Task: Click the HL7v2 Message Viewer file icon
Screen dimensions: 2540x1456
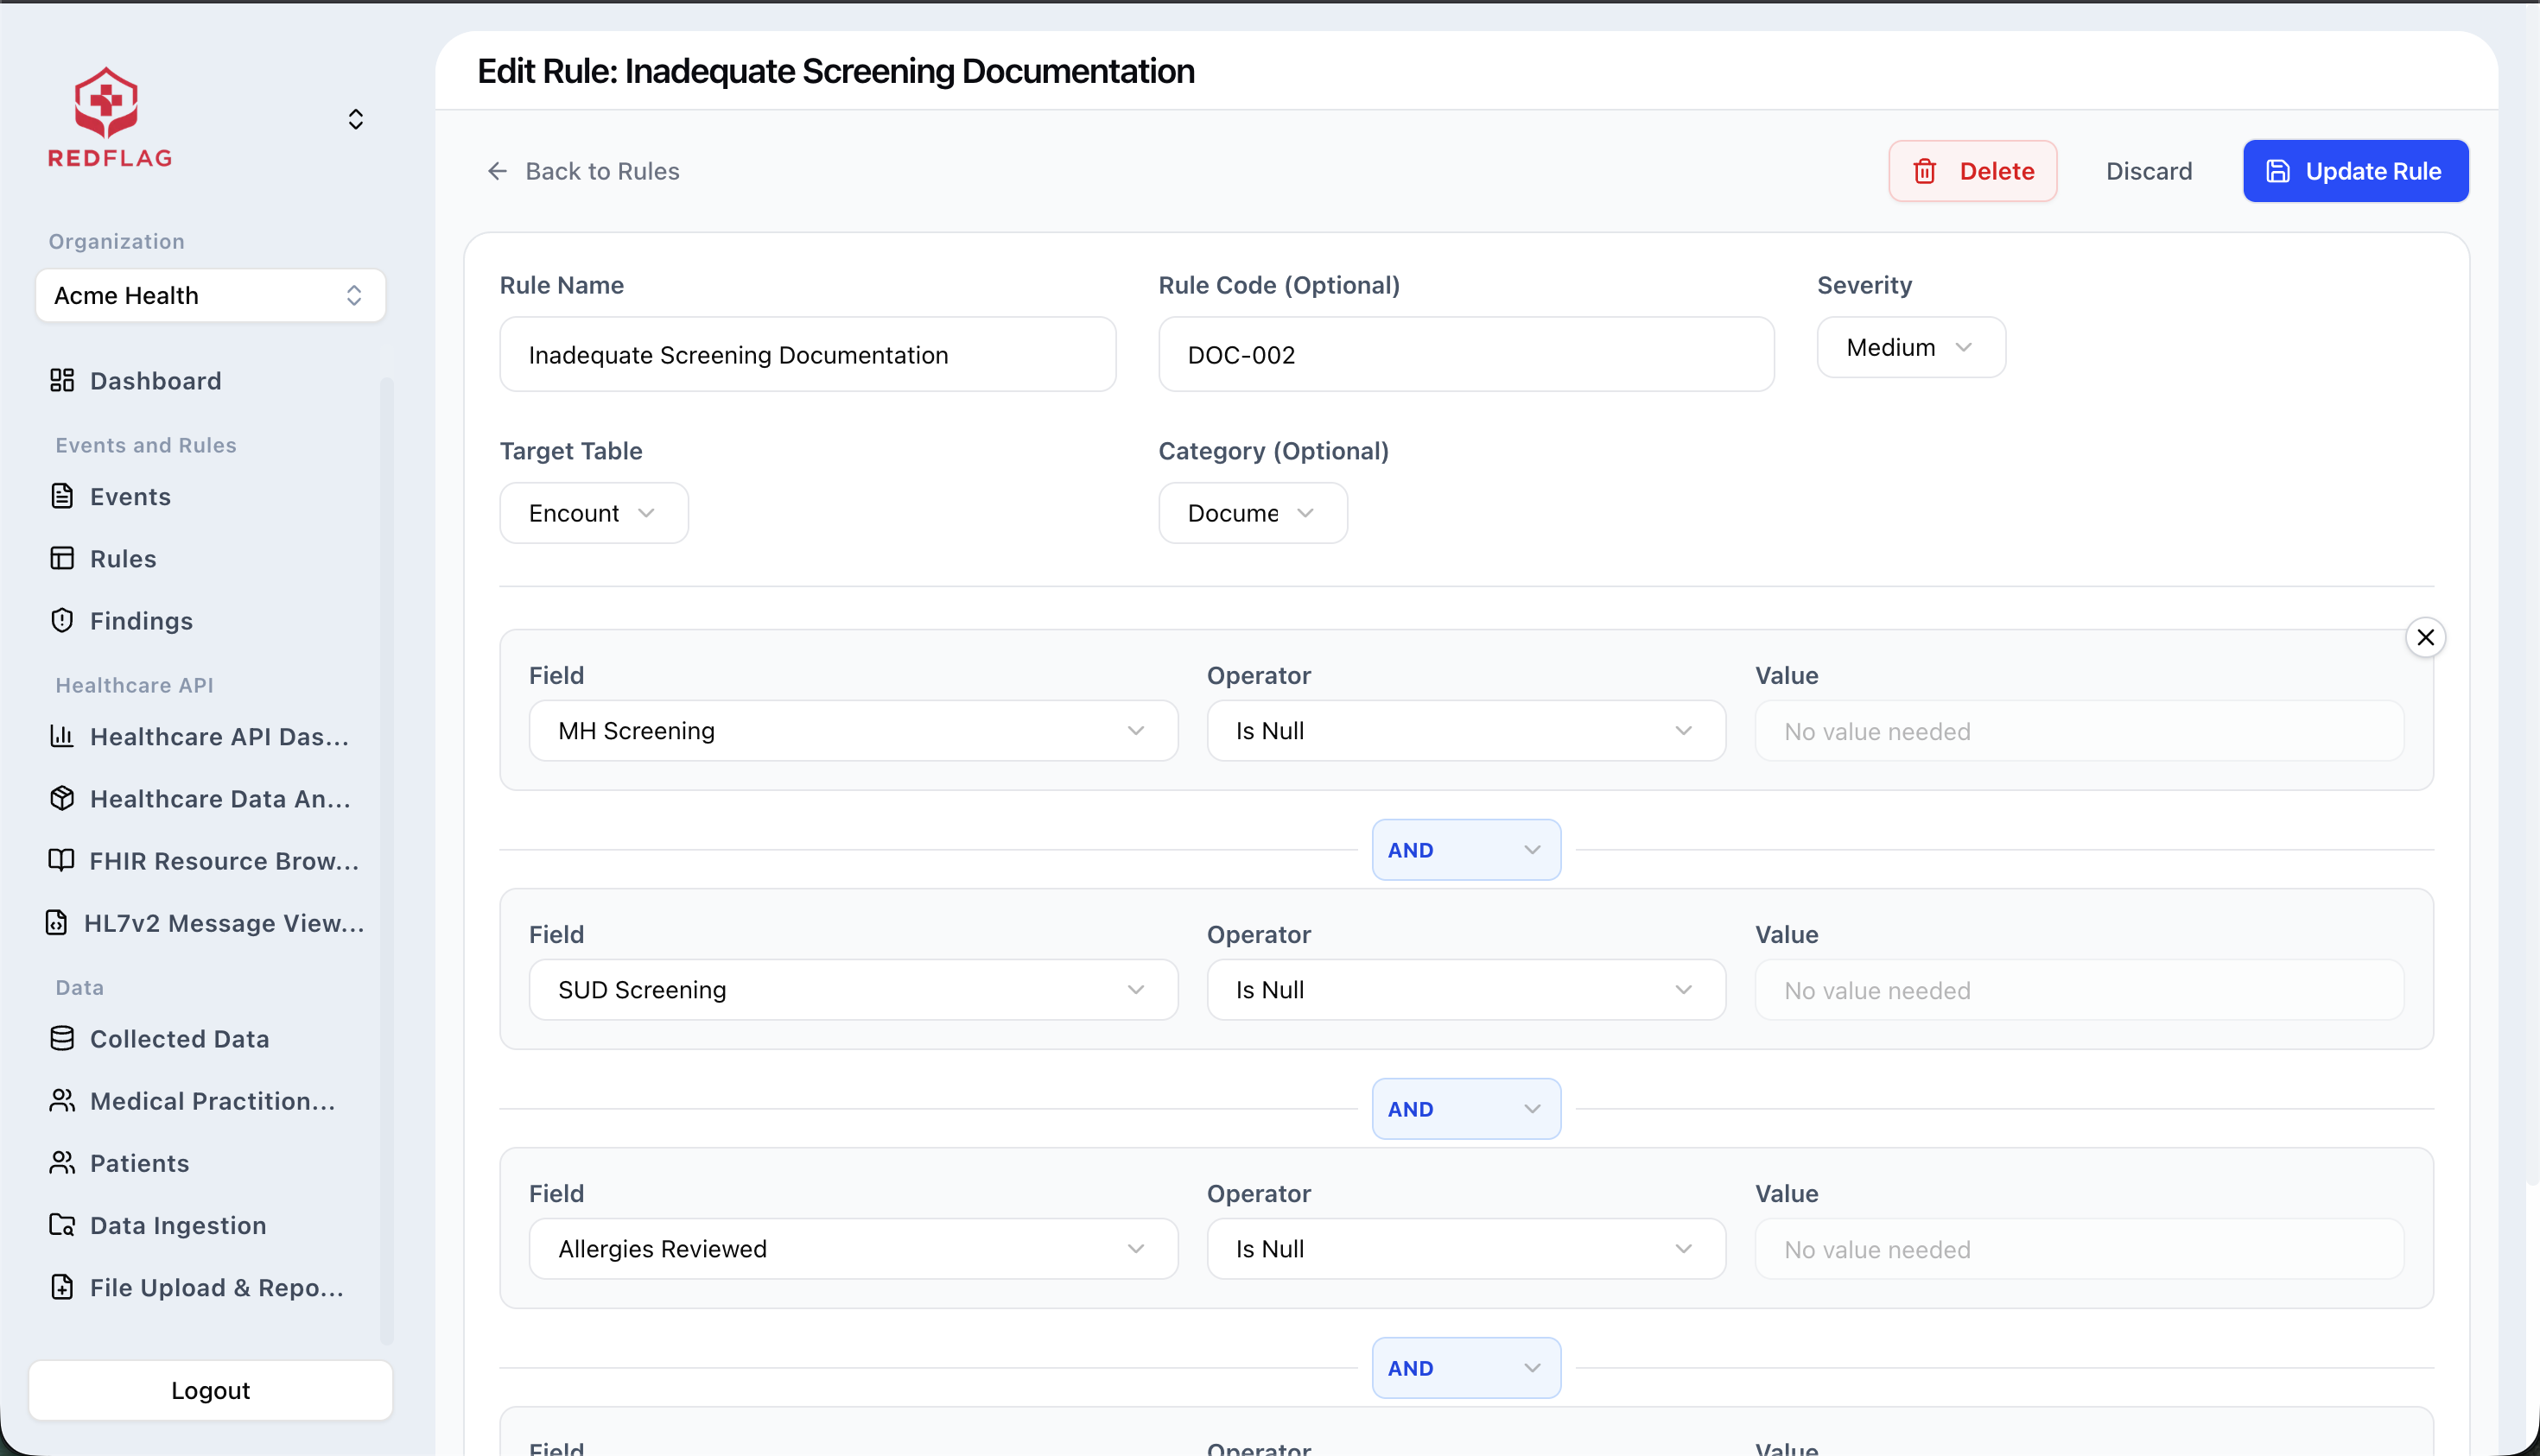Action: pyautogui.click(x=57, y=922)
